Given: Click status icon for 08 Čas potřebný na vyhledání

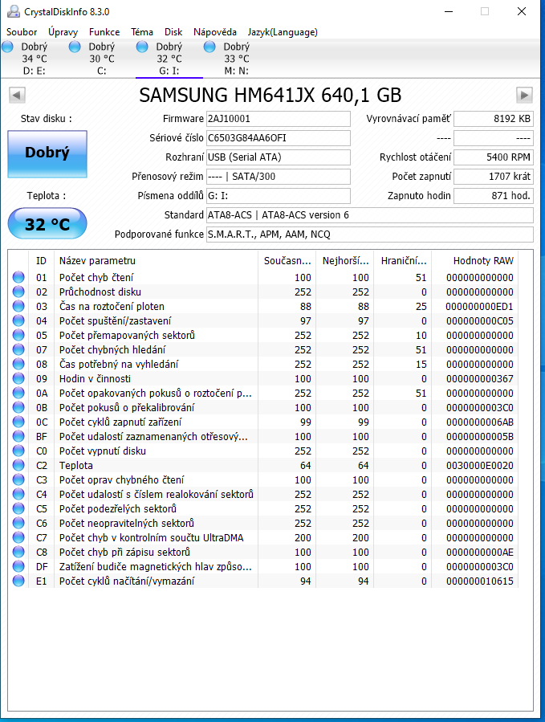Looking at the screenshot, I should click(x=18, y=364).
